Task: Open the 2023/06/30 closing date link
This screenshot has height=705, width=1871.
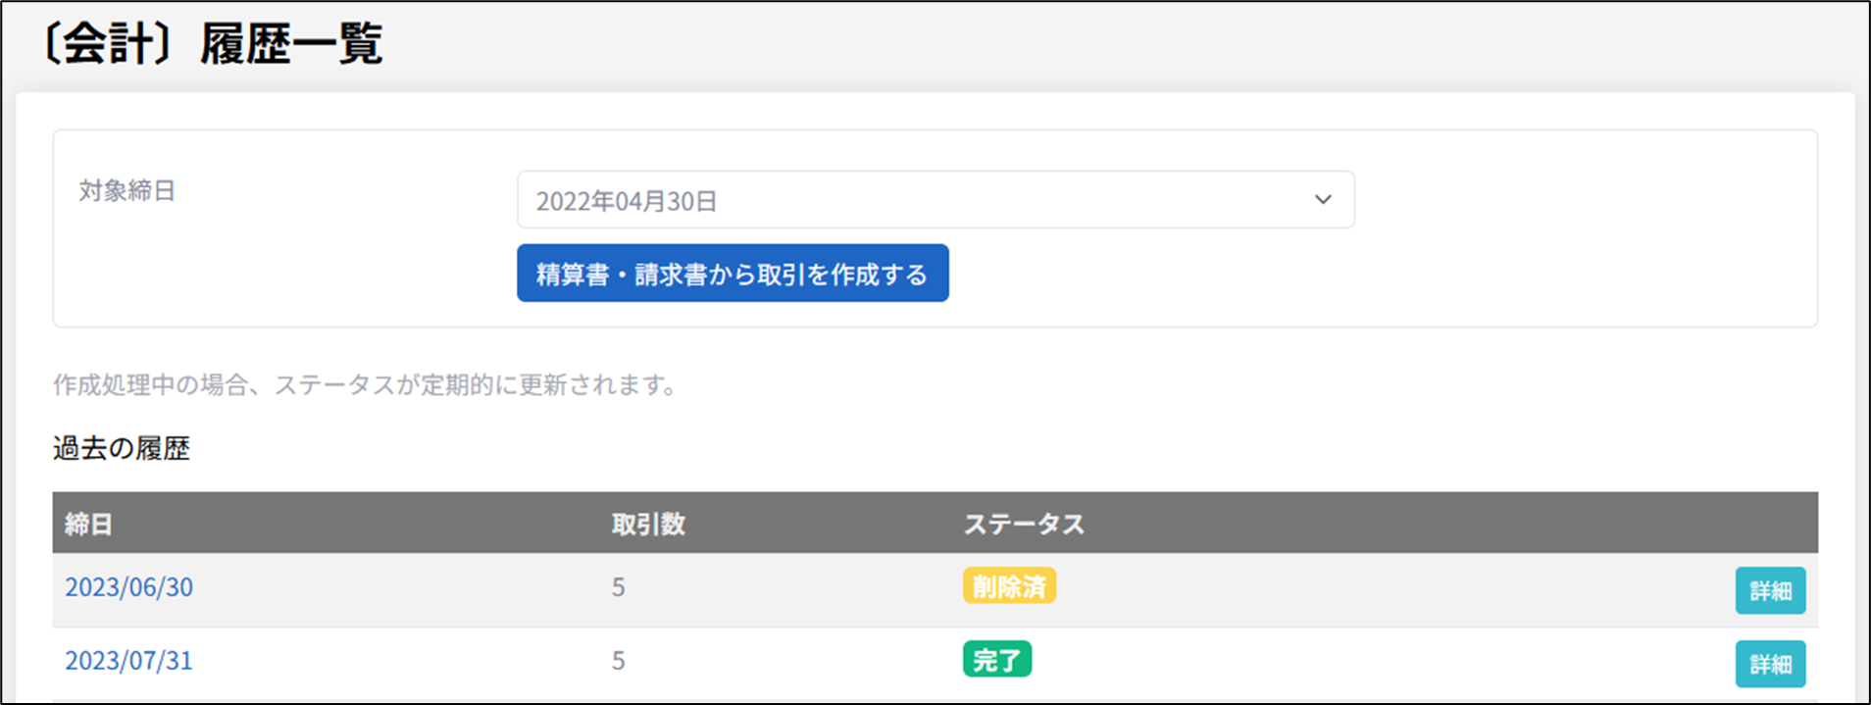Action: coord(128,587)
